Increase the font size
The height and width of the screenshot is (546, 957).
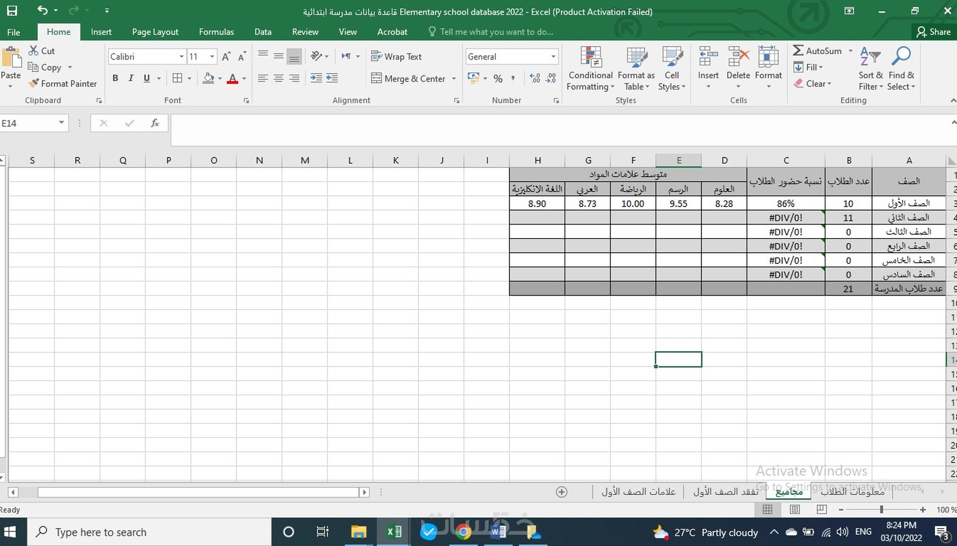pyautogui.click(x=226, y=56)
